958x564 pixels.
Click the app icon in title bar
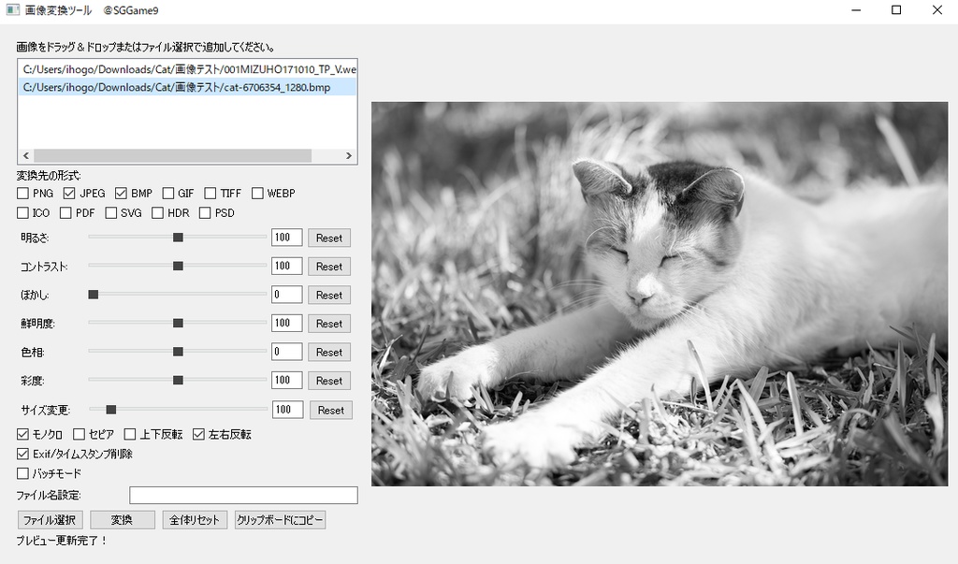(x=13, y=10)
